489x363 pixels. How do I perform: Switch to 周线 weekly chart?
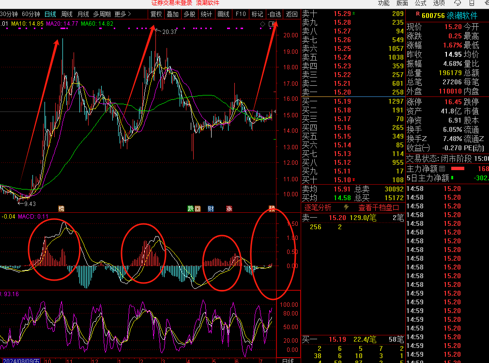(66, 14)
